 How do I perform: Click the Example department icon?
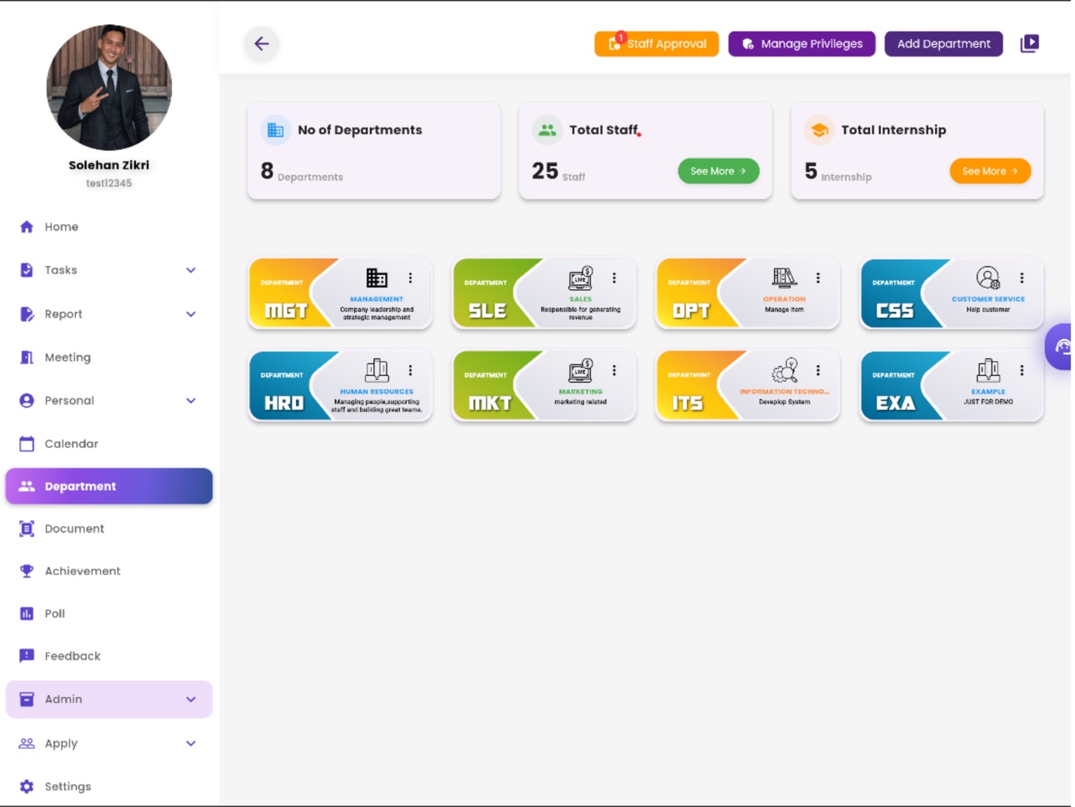[988, 369]
